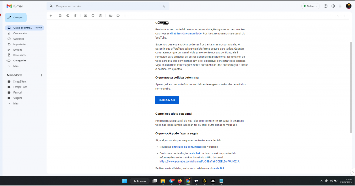Open the Caixa de entrada folder
The height and width of the screenshot is (186, 355).
coord(24,28)
